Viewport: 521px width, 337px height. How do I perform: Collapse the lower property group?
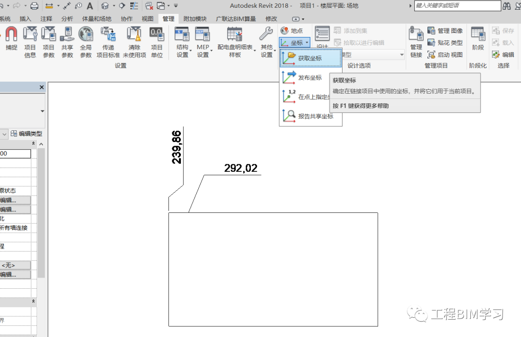click(x=33, y=301)
